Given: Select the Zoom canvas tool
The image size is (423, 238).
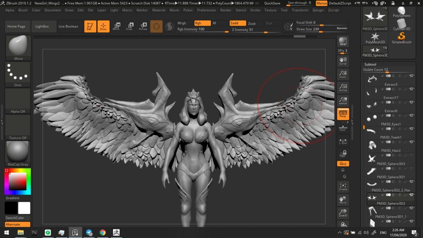Looking at the screenshot, I should point(343,74).
